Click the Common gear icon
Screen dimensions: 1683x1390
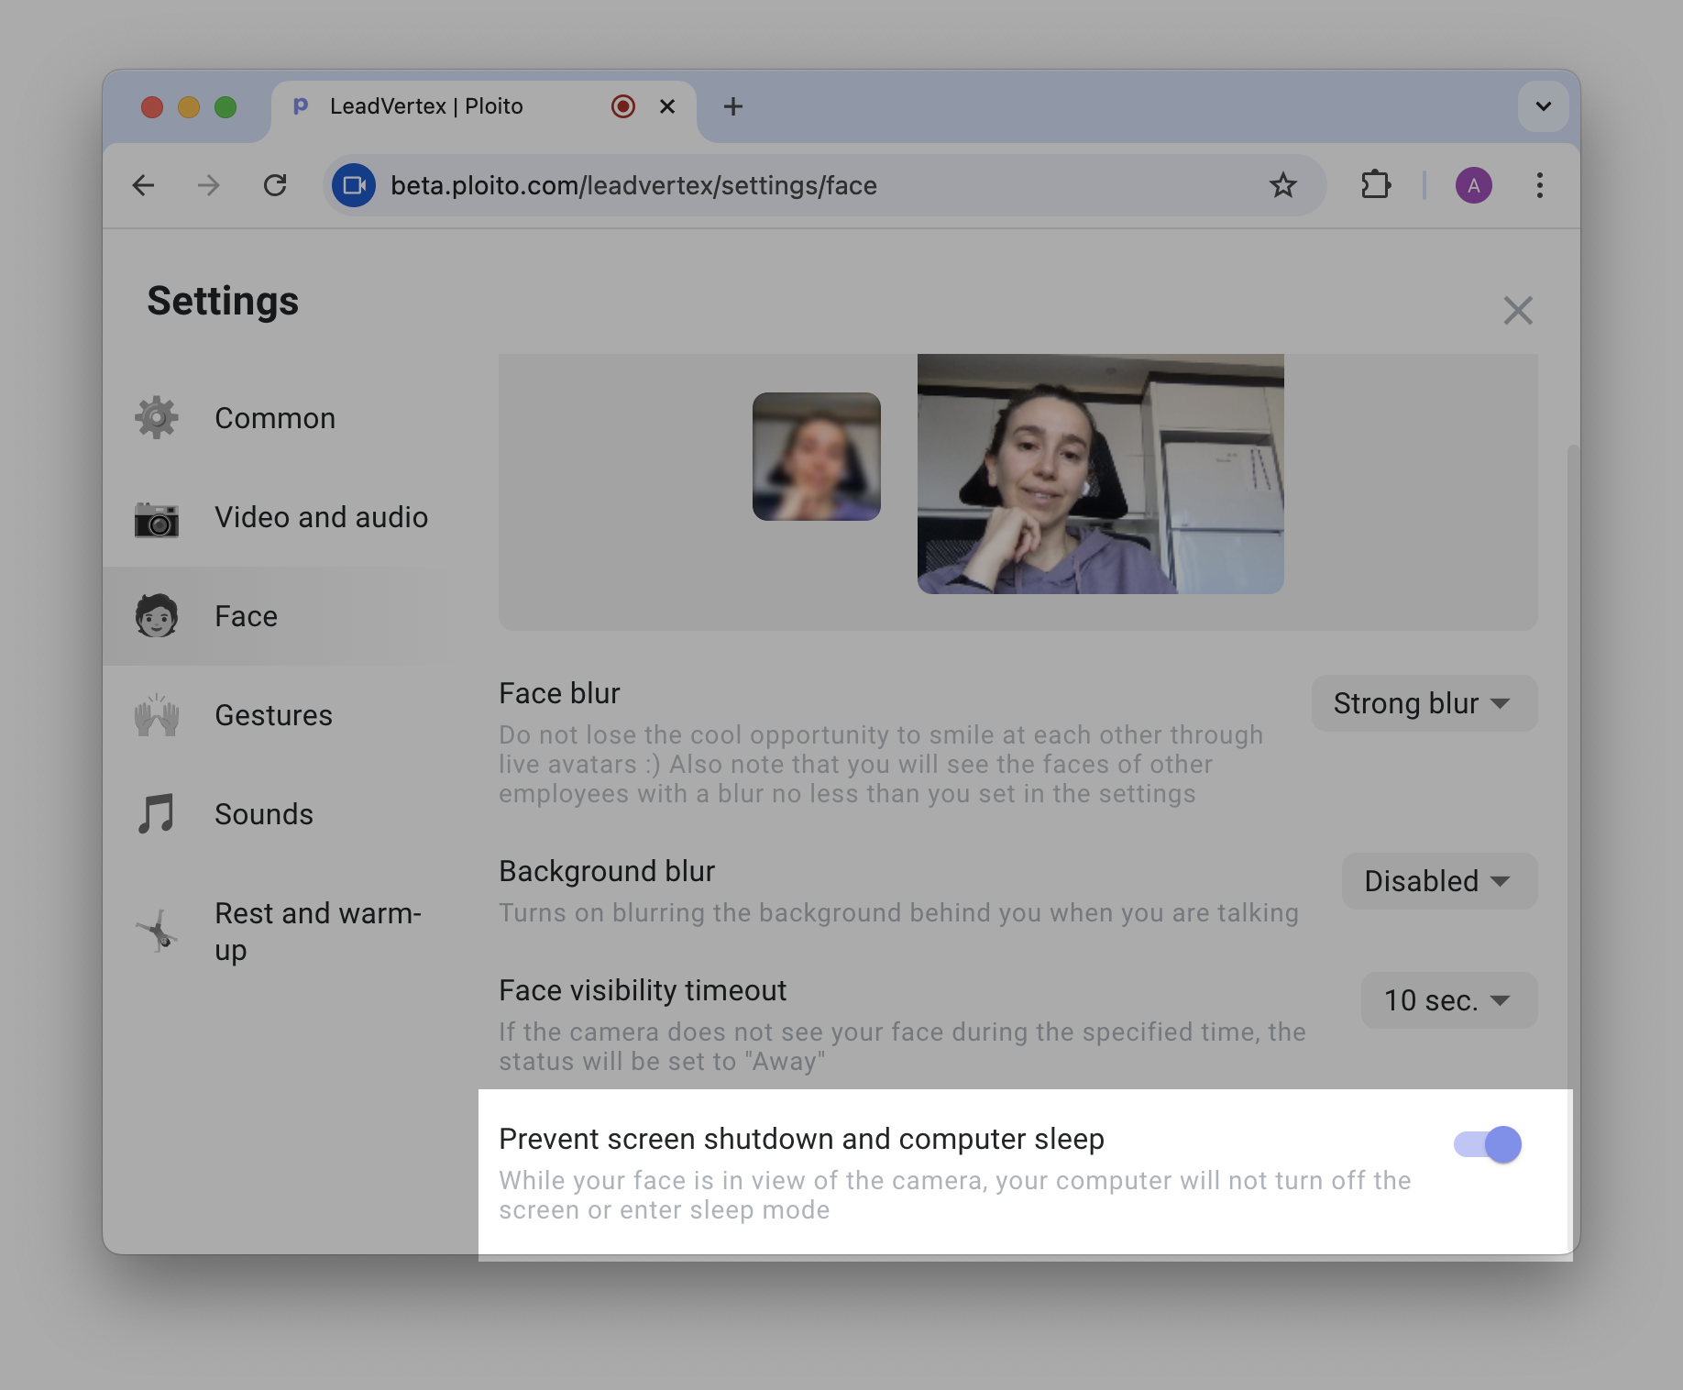(x=157, y=418)
